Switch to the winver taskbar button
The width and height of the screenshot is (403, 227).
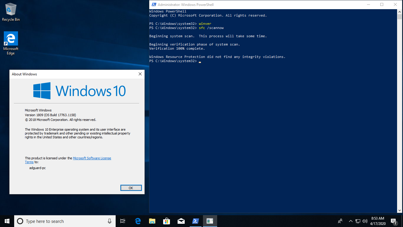(x=210, y=221)
